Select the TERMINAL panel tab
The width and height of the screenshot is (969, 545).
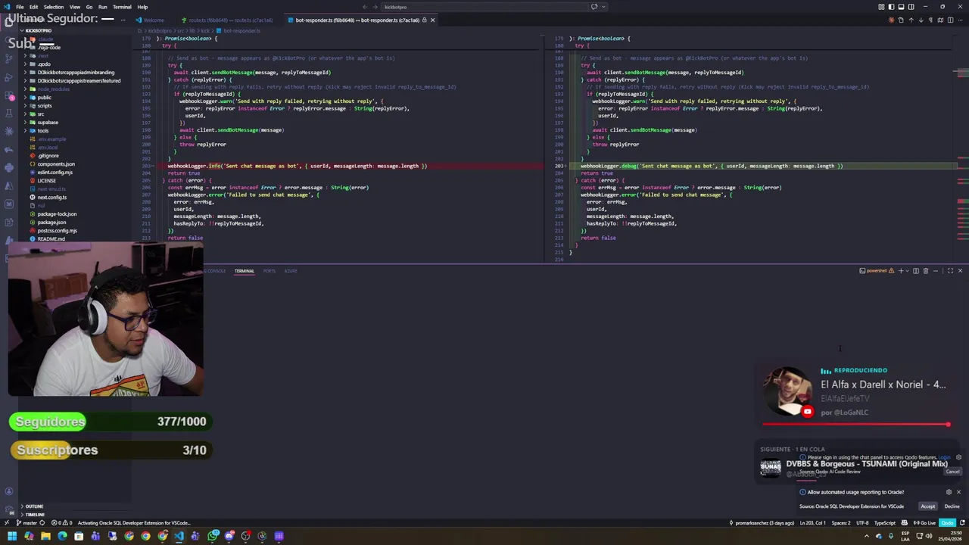click(244, 271)
